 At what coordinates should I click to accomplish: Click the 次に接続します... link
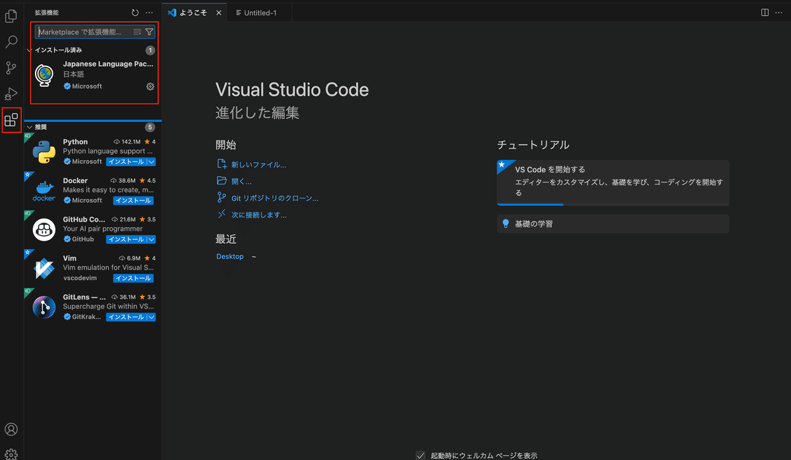(x=258, y=215)
